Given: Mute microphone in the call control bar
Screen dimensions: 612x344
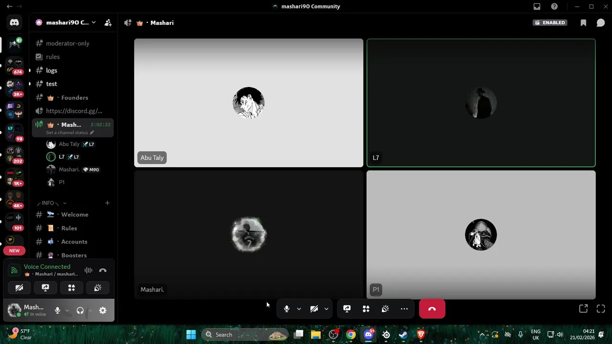Looking at the screenshot, I should click(x=286, y=309).
